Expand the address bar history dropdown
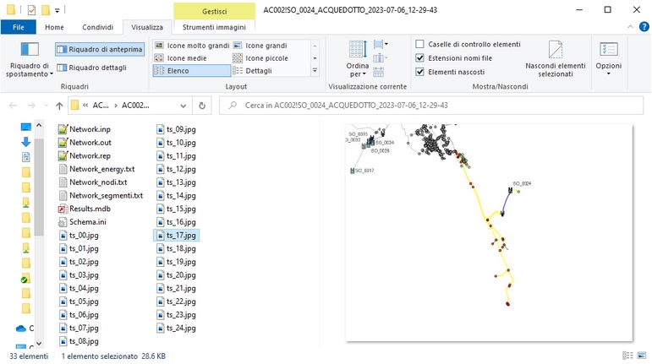The image size is (652, 364). pyautogui.click(x=183, y=106)
